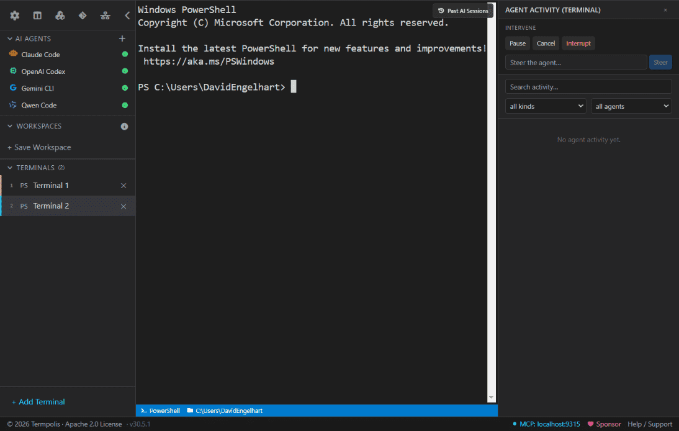Open settings via the gear icon
This screenshot has width=679, height=431.
[15, 16]
